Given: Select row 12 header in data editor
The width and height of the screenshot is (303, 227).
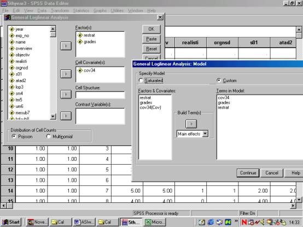Looking at the screenshot, I should pyautogui.click(x=9, y=170).
